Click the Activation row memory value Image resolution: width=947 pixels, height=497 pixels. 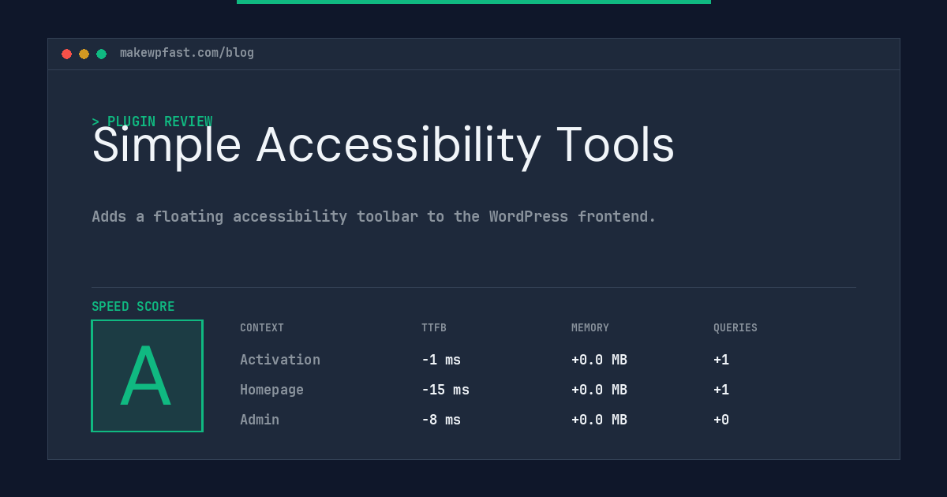(x=599, y=360)
